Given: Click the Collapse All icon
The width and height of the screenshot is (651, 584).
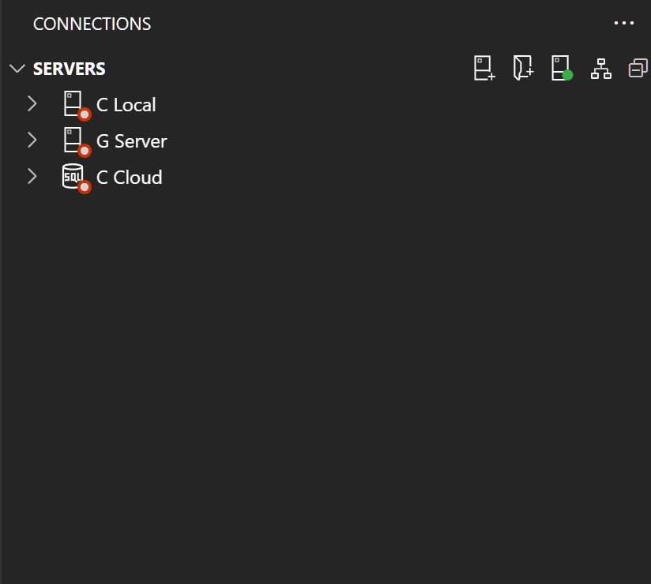Looking at the screenshot, I should tap(638, 68).
